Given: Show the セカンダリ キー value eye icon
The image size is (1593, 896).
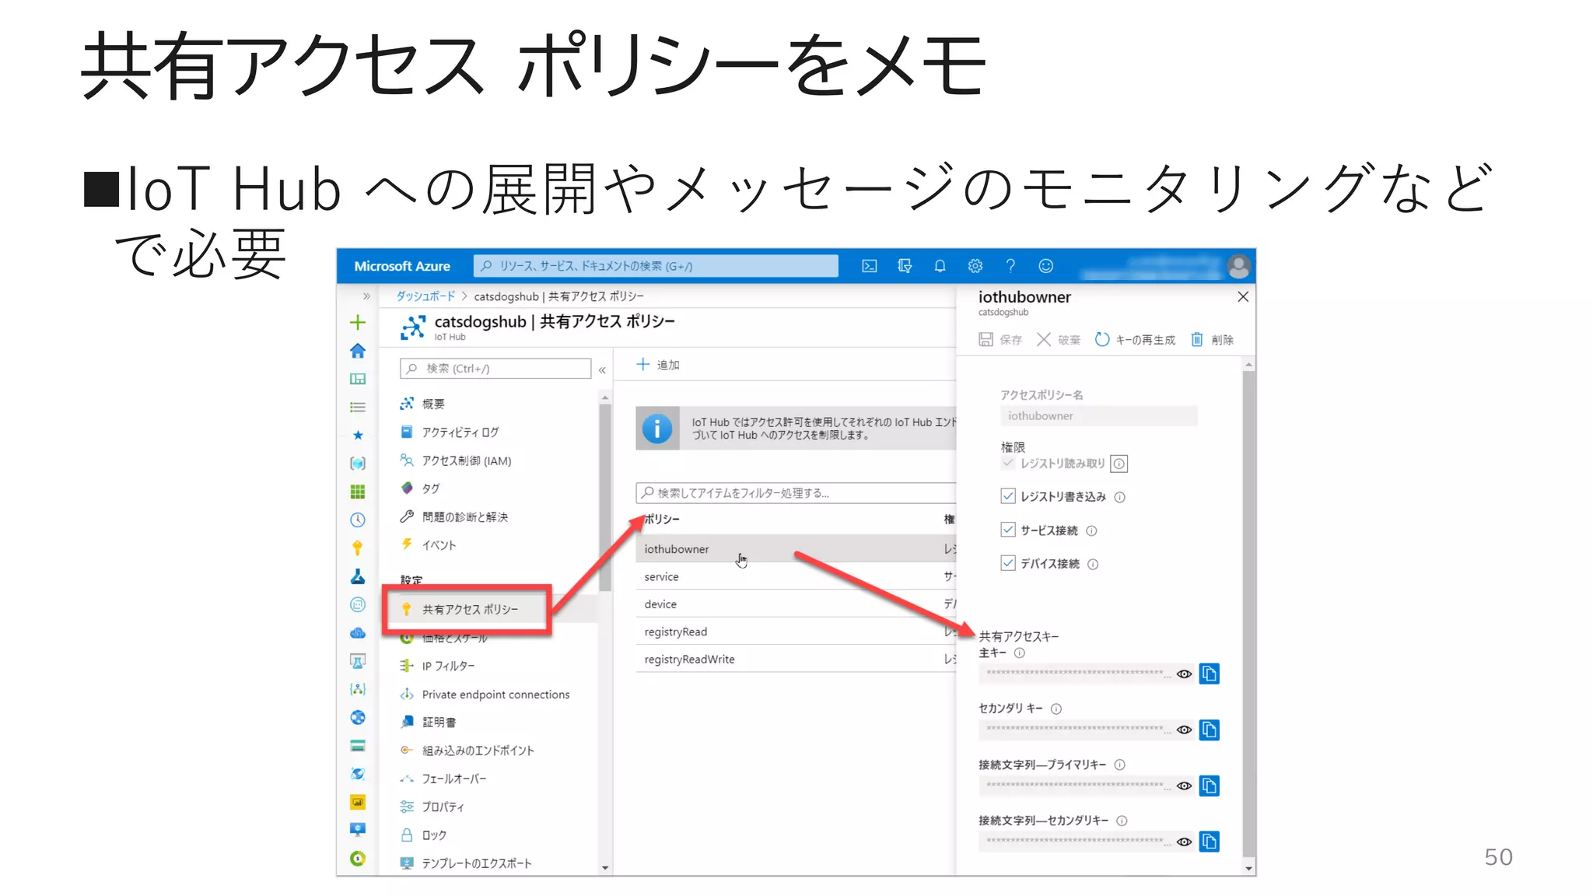Looking at the screenshot, I should (x=1185, y=730).
